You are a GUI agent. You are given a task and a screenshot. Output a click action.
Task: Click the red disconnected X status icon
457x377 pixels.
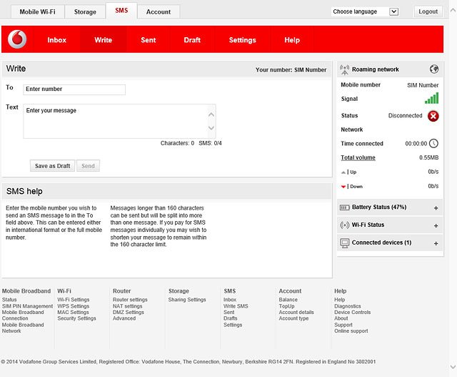click(x=433, y=116)
